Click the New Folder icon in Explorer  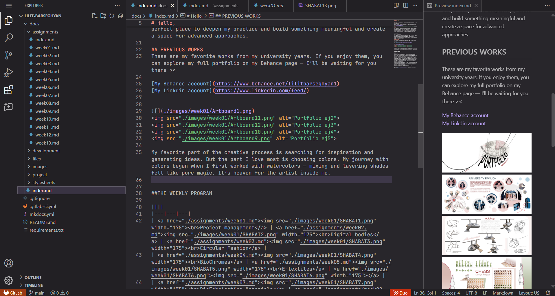coord(103,16)
